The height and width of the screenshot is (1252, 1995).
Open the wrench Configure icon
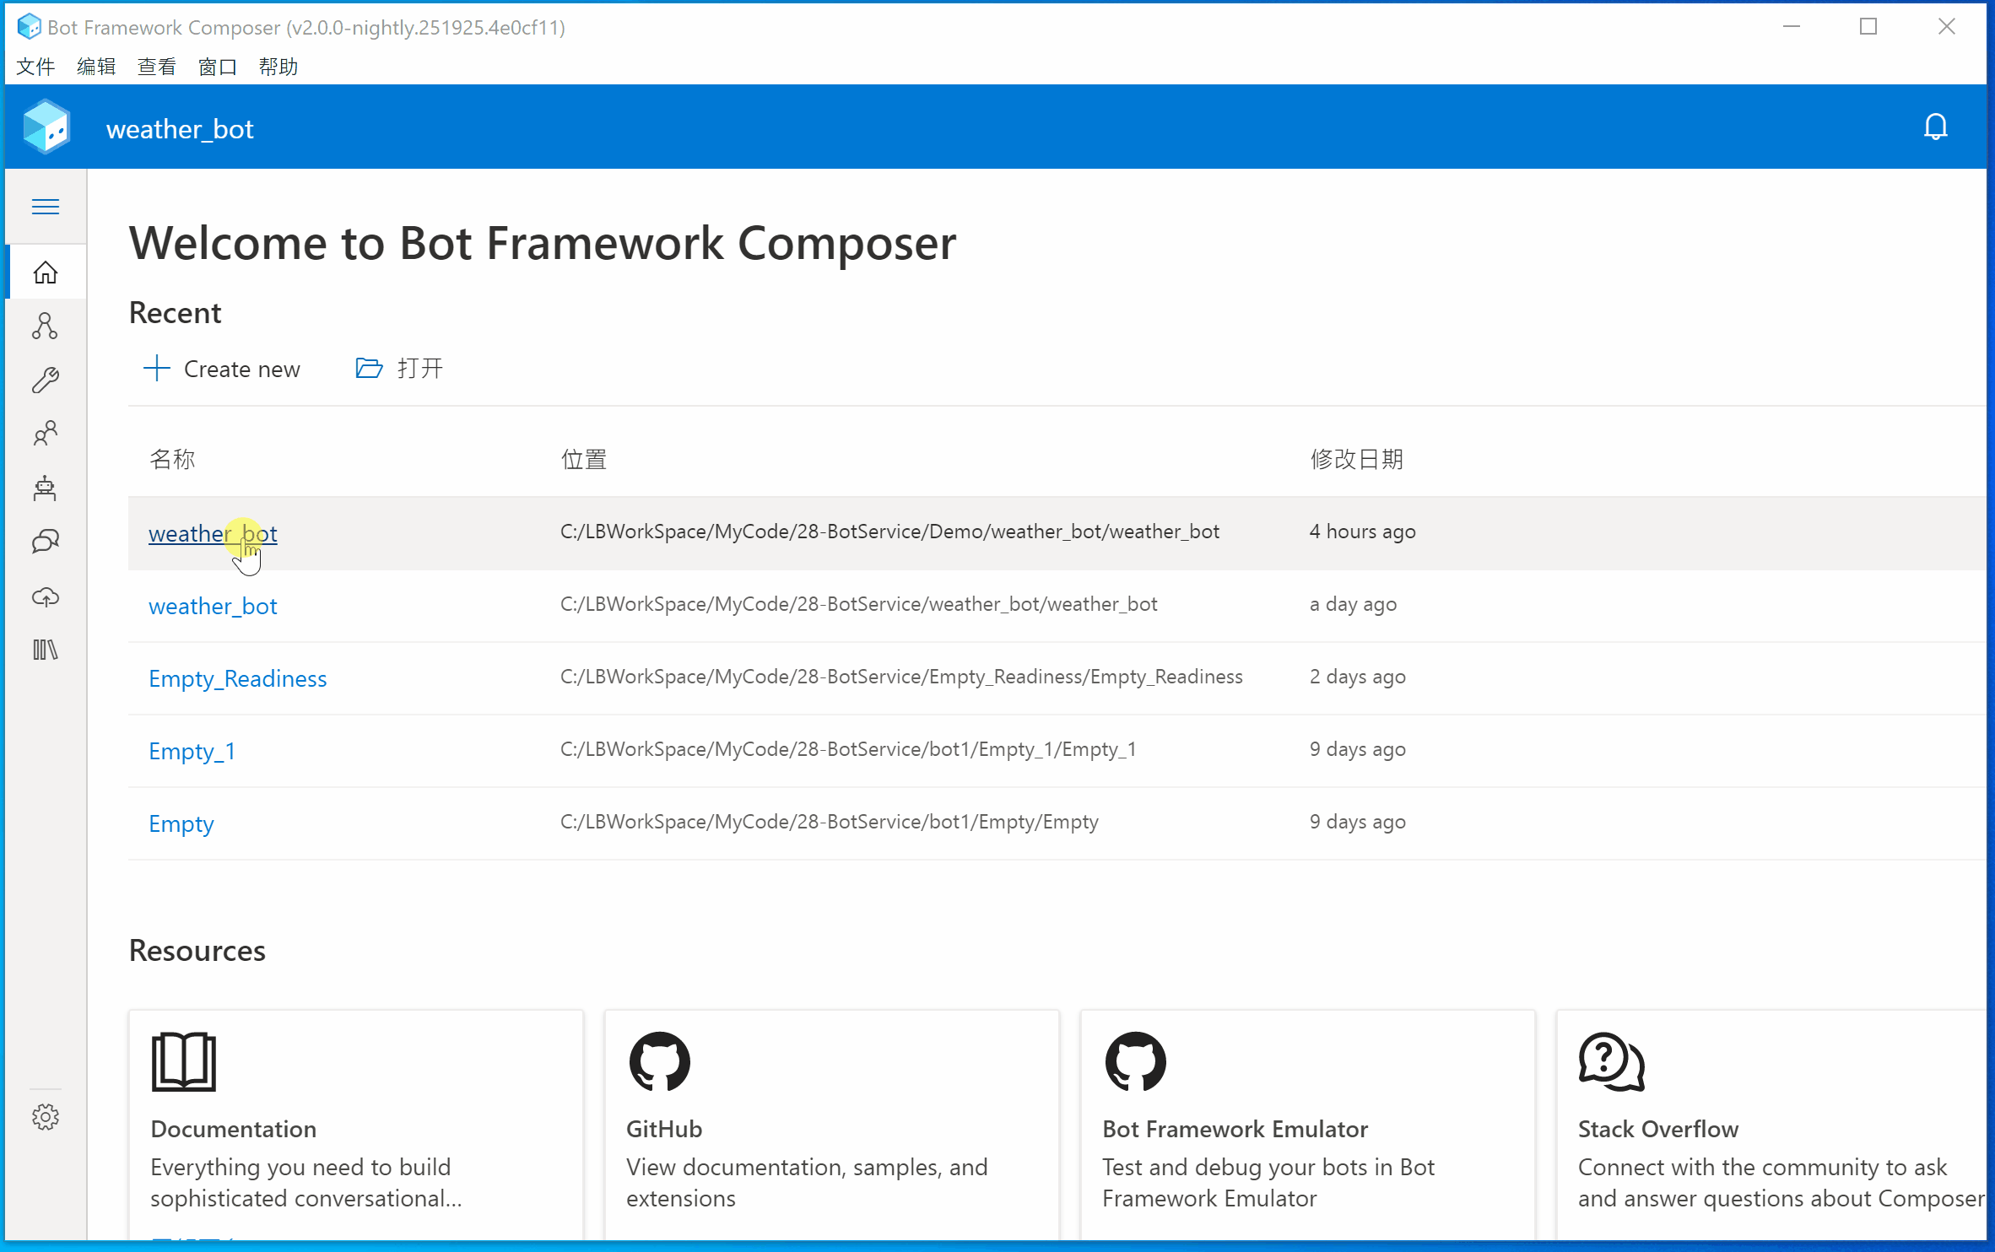[x=46, y=380]
